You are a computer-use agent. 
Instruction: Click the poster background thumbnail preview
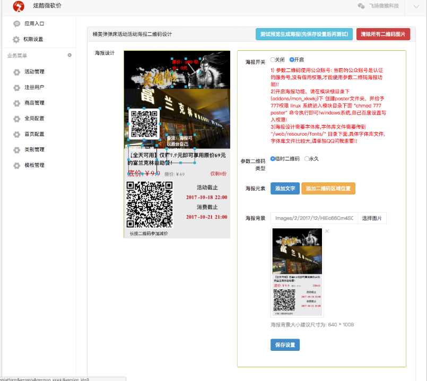coord(297,272)
